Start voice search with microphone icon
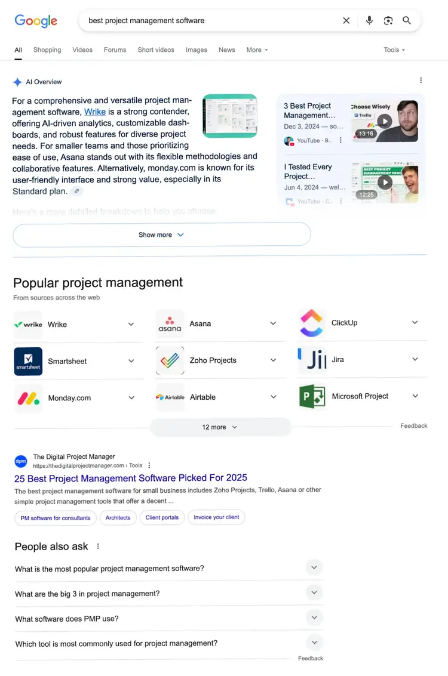Screen dimensions: 448x676 [369, 20]
